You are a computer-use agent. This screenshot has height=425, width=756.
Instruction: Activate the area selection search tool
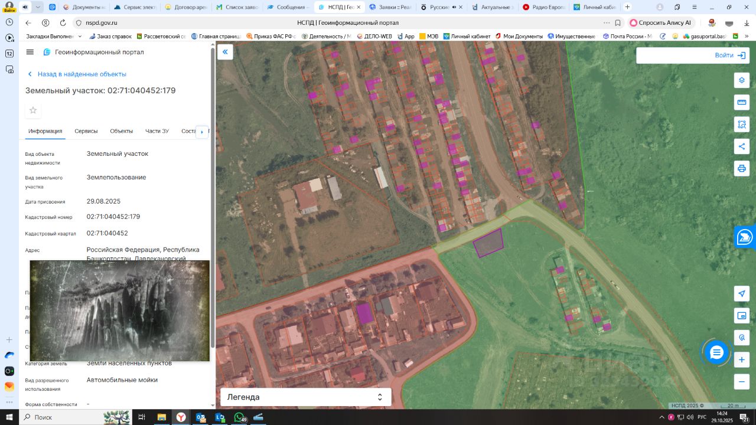point(742,125)
